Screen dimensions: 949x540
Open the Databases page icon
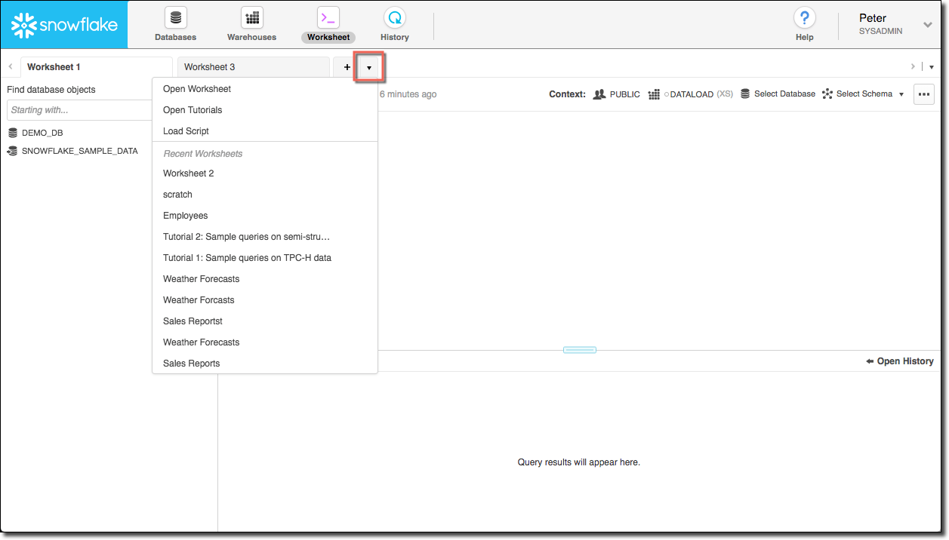175,17
